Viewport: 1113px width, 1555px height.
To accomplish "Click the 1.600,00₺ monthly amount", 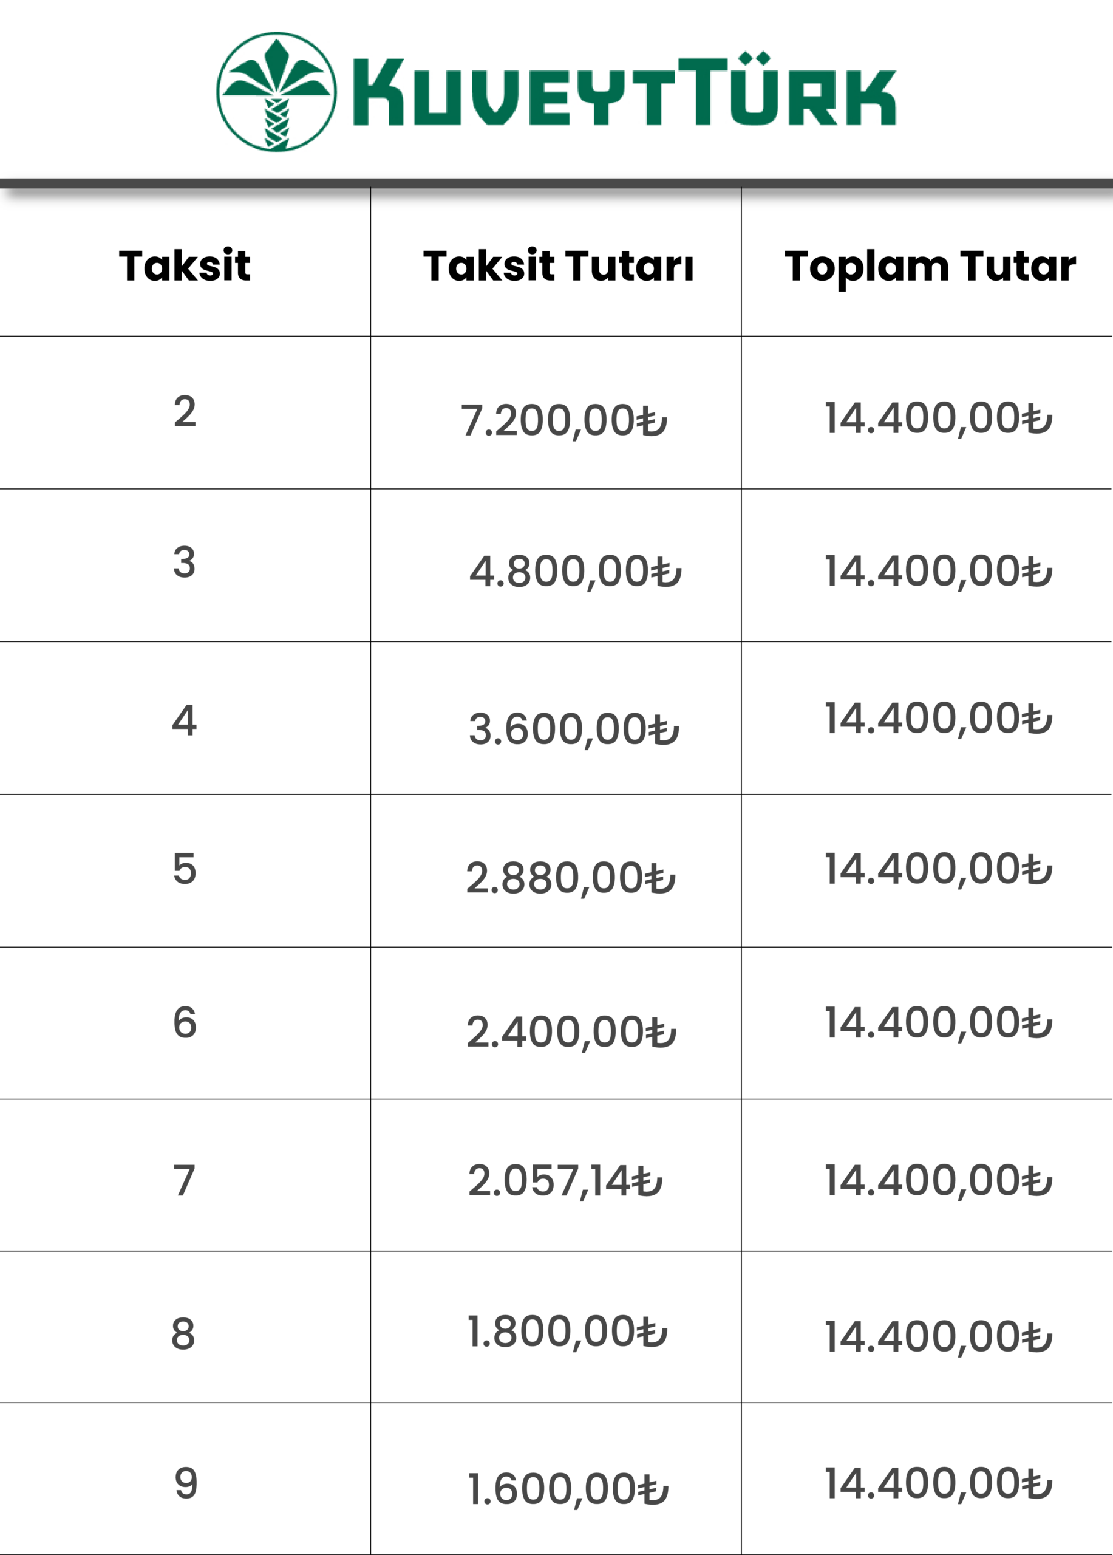I will tap(568, 1490).
